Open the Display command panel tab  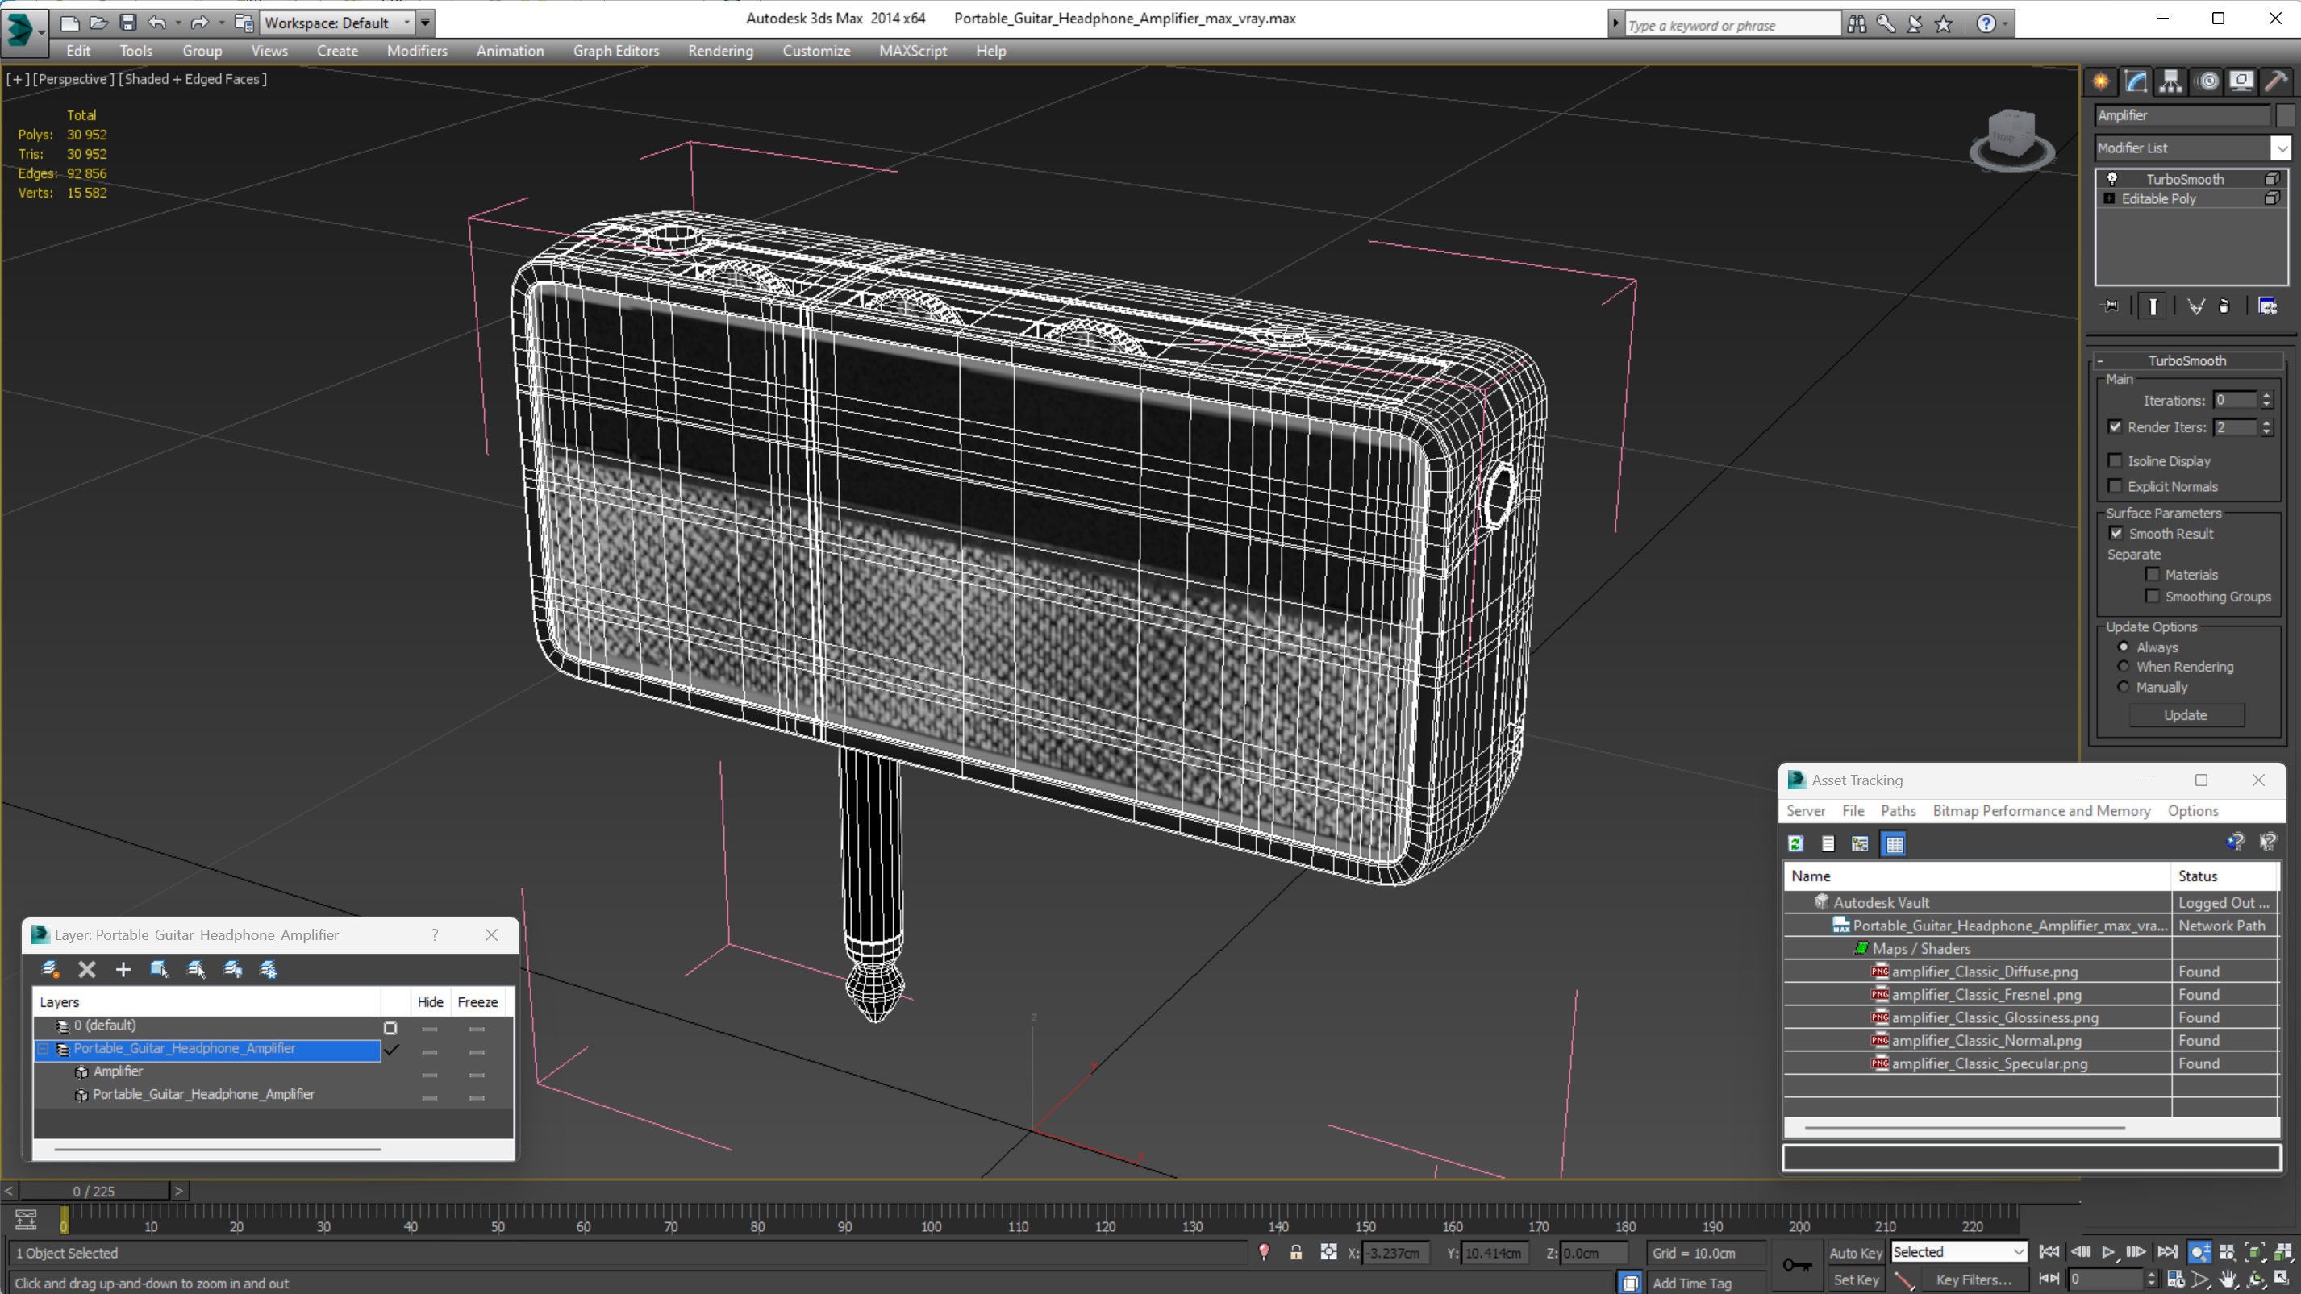[x=2241, y=81]
